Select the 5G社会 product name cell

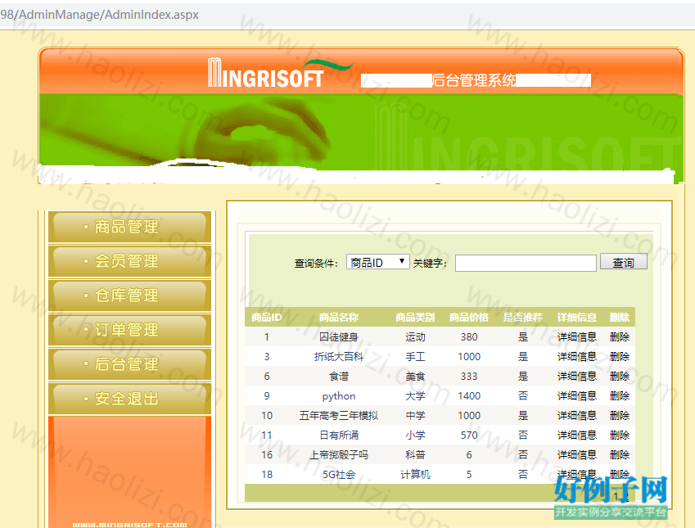(339, 474)
